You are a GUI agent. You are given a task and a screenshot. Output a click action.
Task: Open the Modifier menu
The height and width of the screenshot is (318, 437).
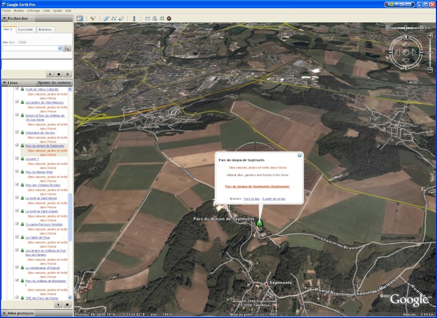coord(19,11)
